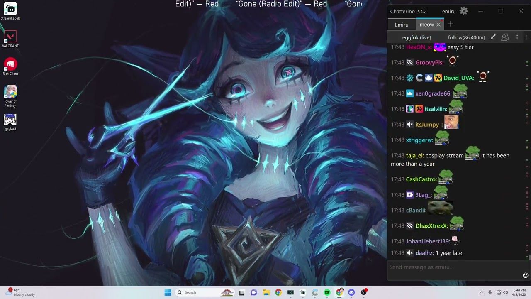Click username 3Lag_
Viewport: 531px width, 299px height.
(x=424, y=195)
